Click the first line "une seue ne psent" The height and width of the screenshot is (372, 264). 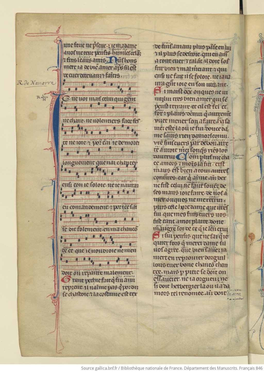[x=100, y=46]
